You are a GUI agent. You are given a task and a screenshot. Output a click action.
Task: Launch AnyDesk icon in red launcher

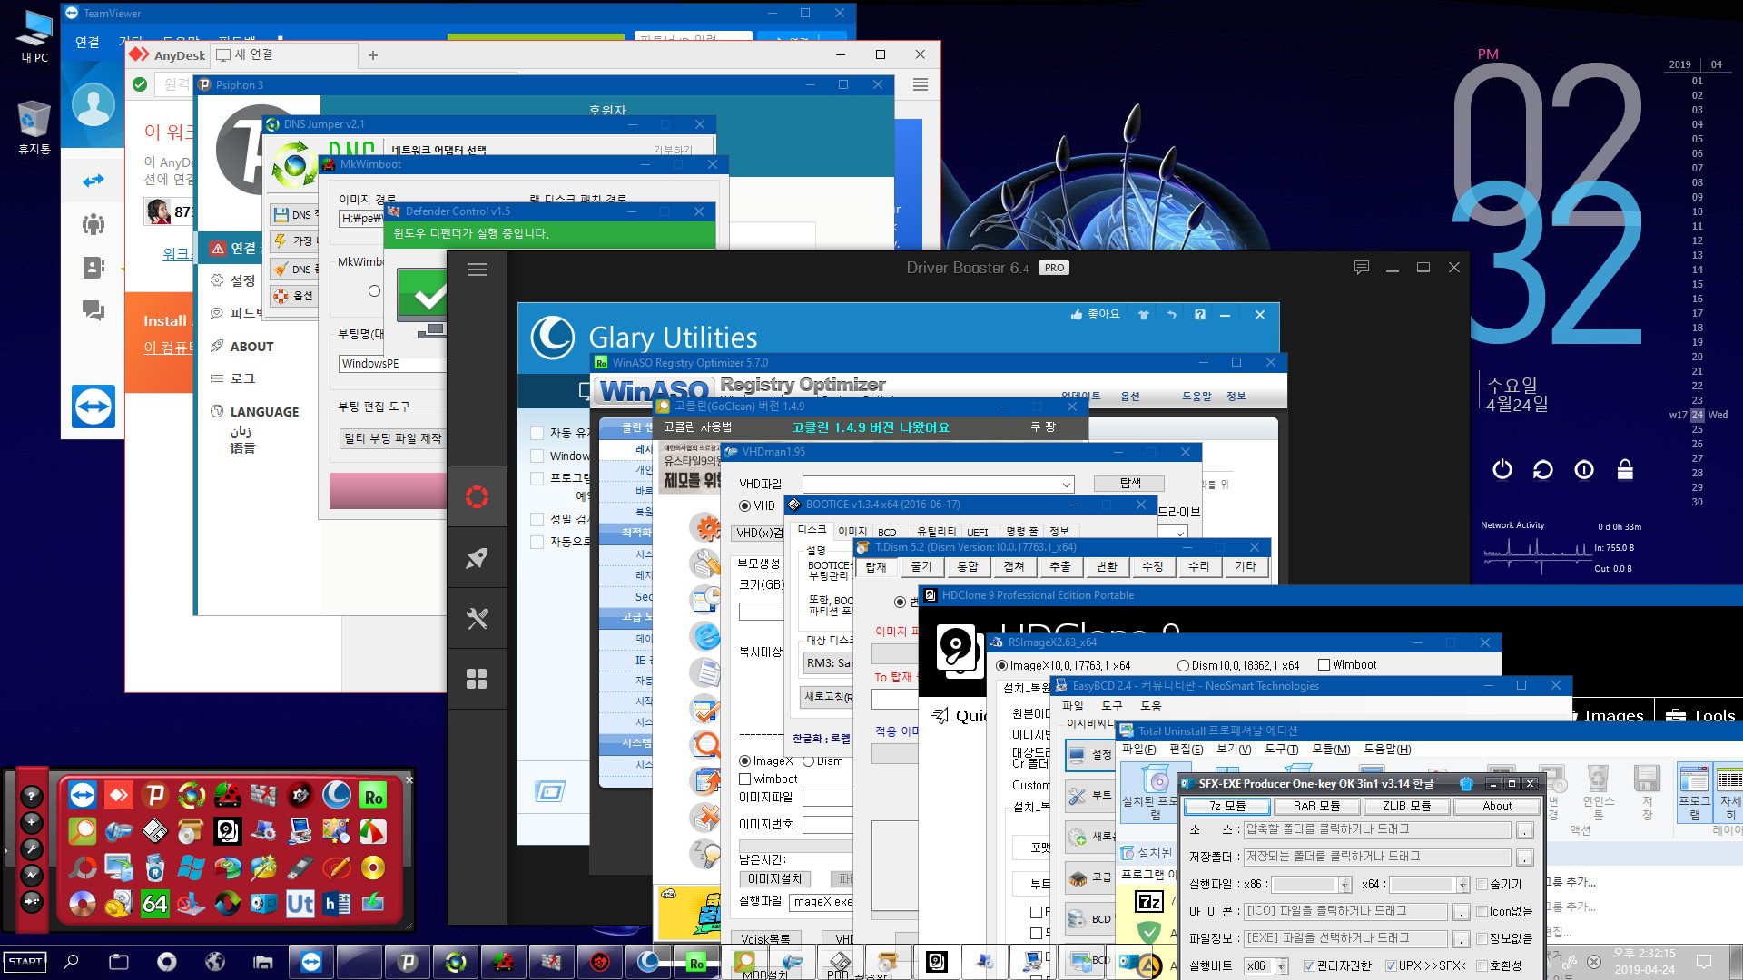coord(119,796)
